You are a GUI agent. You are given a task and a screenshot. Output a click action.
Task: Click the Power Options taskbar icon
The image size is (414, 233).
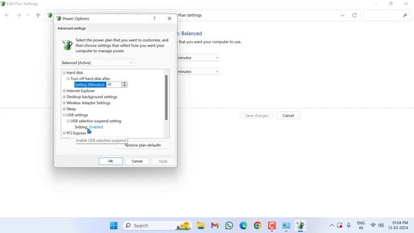pos(300,226)
